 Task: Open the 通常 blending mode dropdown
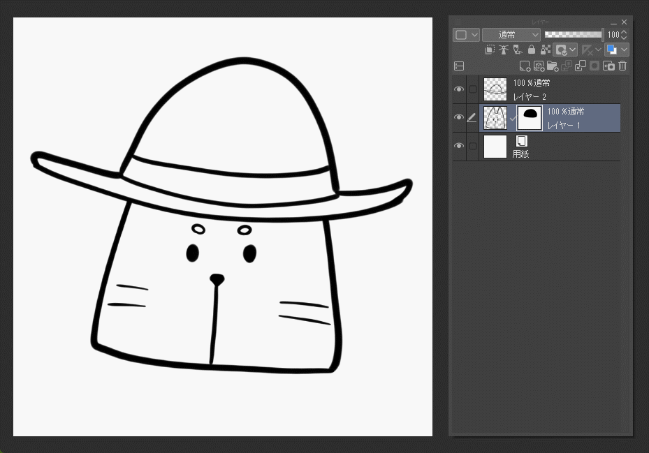(x=511, y=35)
